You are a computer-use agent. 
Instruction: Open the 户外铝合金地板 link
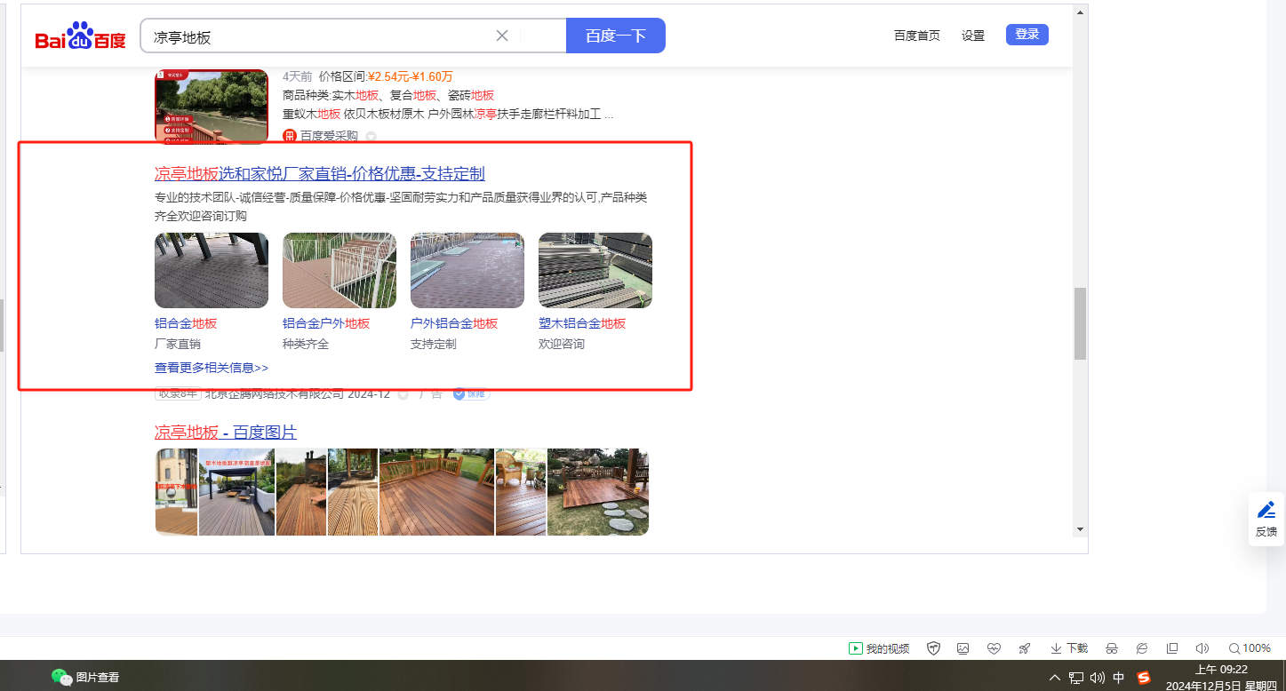pyautogui.click(x=454, y=323)
